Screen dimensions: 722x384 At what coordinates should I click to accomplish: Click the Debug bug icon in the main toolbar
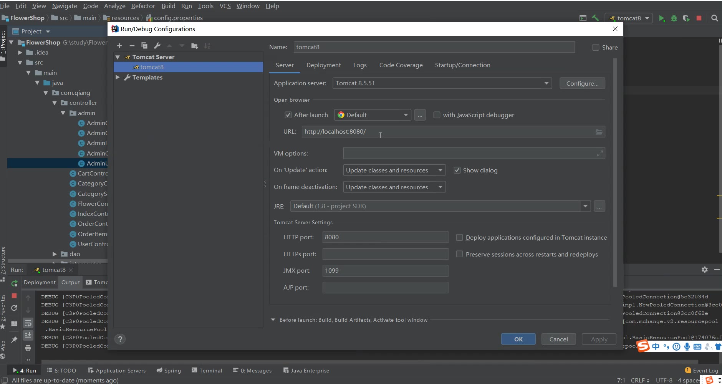pos(674,18)
